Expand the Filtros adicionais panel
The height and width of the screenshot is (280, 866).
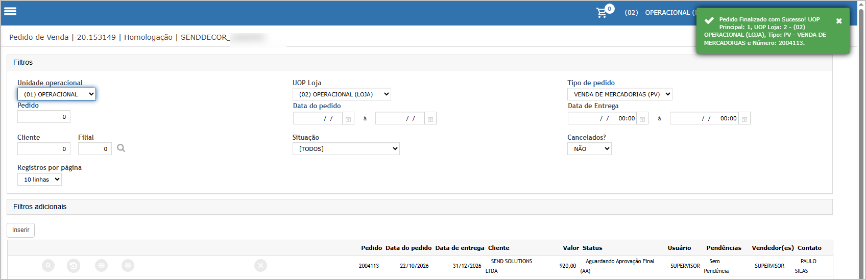point(419,207)
